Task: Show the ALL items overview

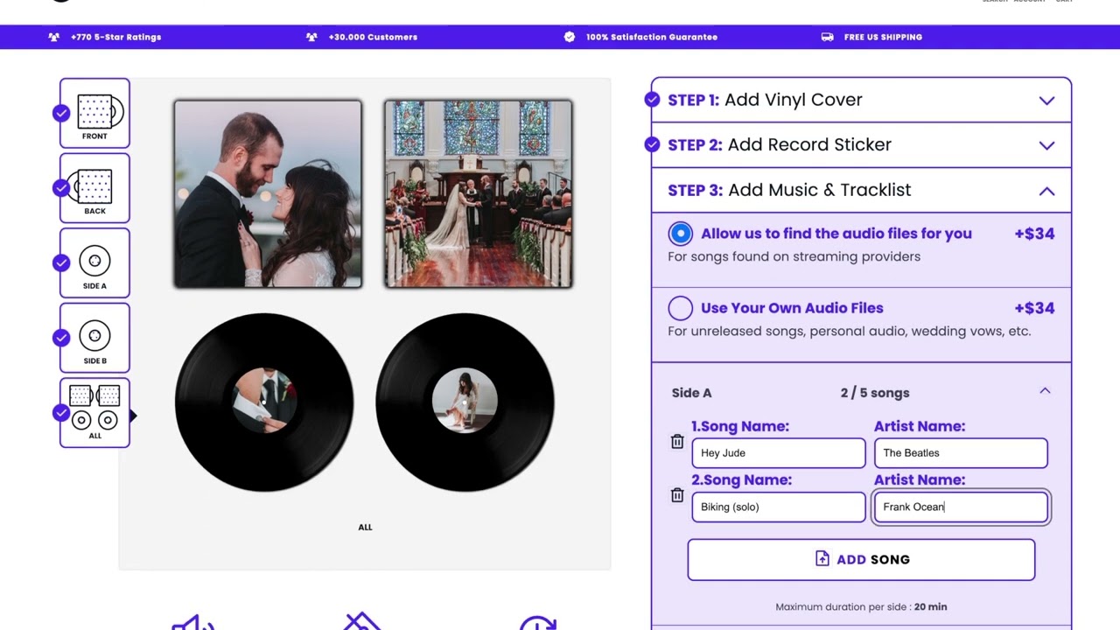Action: (x=94, y=413)
